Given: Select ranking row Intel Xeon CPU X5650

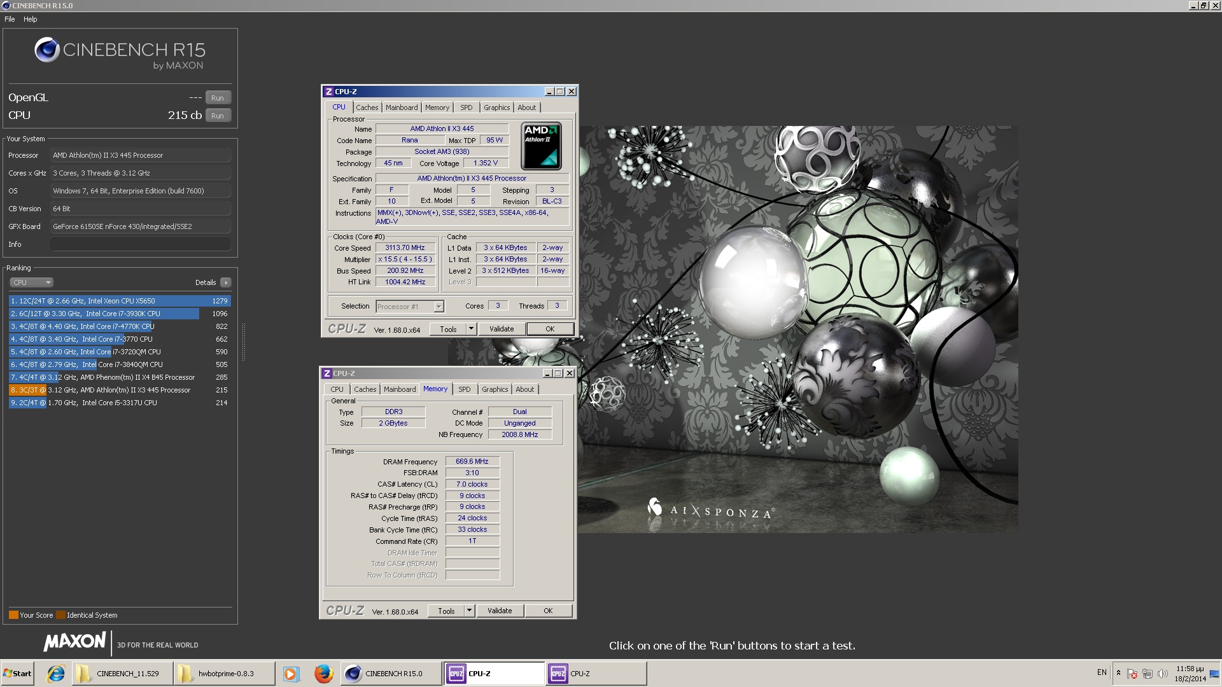Looking at the screenshot, I should 120,301.
